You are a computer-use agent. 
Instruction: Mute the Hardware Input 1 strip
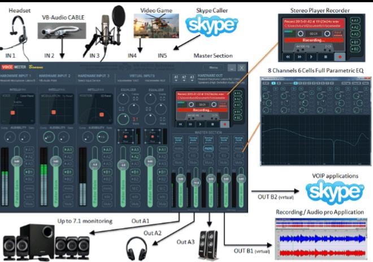pyautogui.click(x=29, y=204)
